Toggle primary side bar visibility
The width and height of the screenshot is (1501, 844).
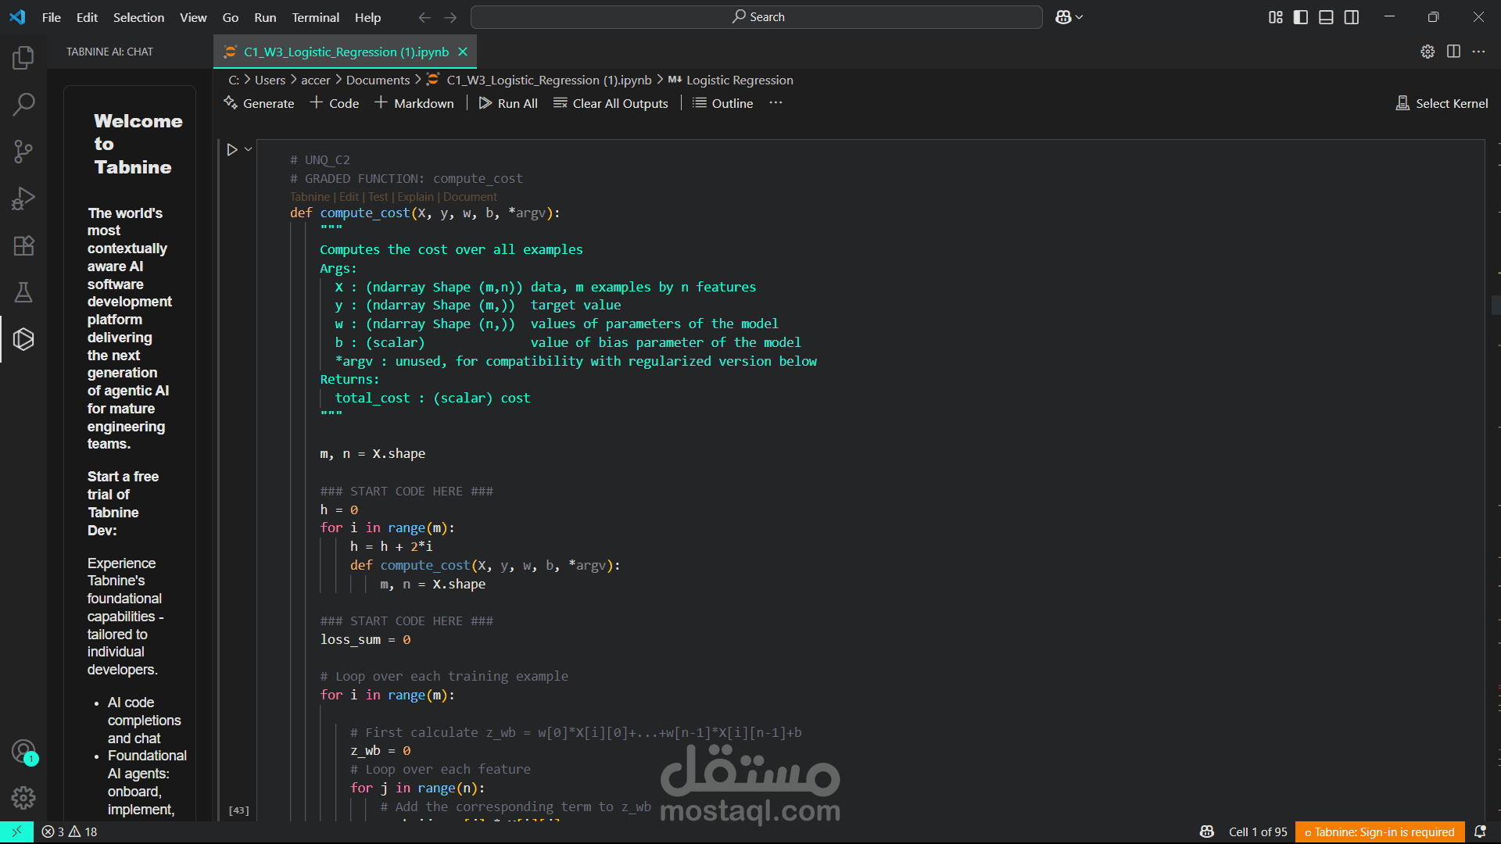pyautogui.click(x=1301, y=17)
